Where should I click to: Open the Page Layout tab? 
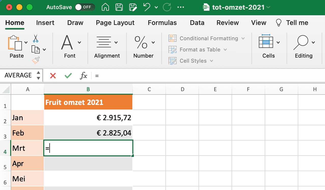(115, 23)
